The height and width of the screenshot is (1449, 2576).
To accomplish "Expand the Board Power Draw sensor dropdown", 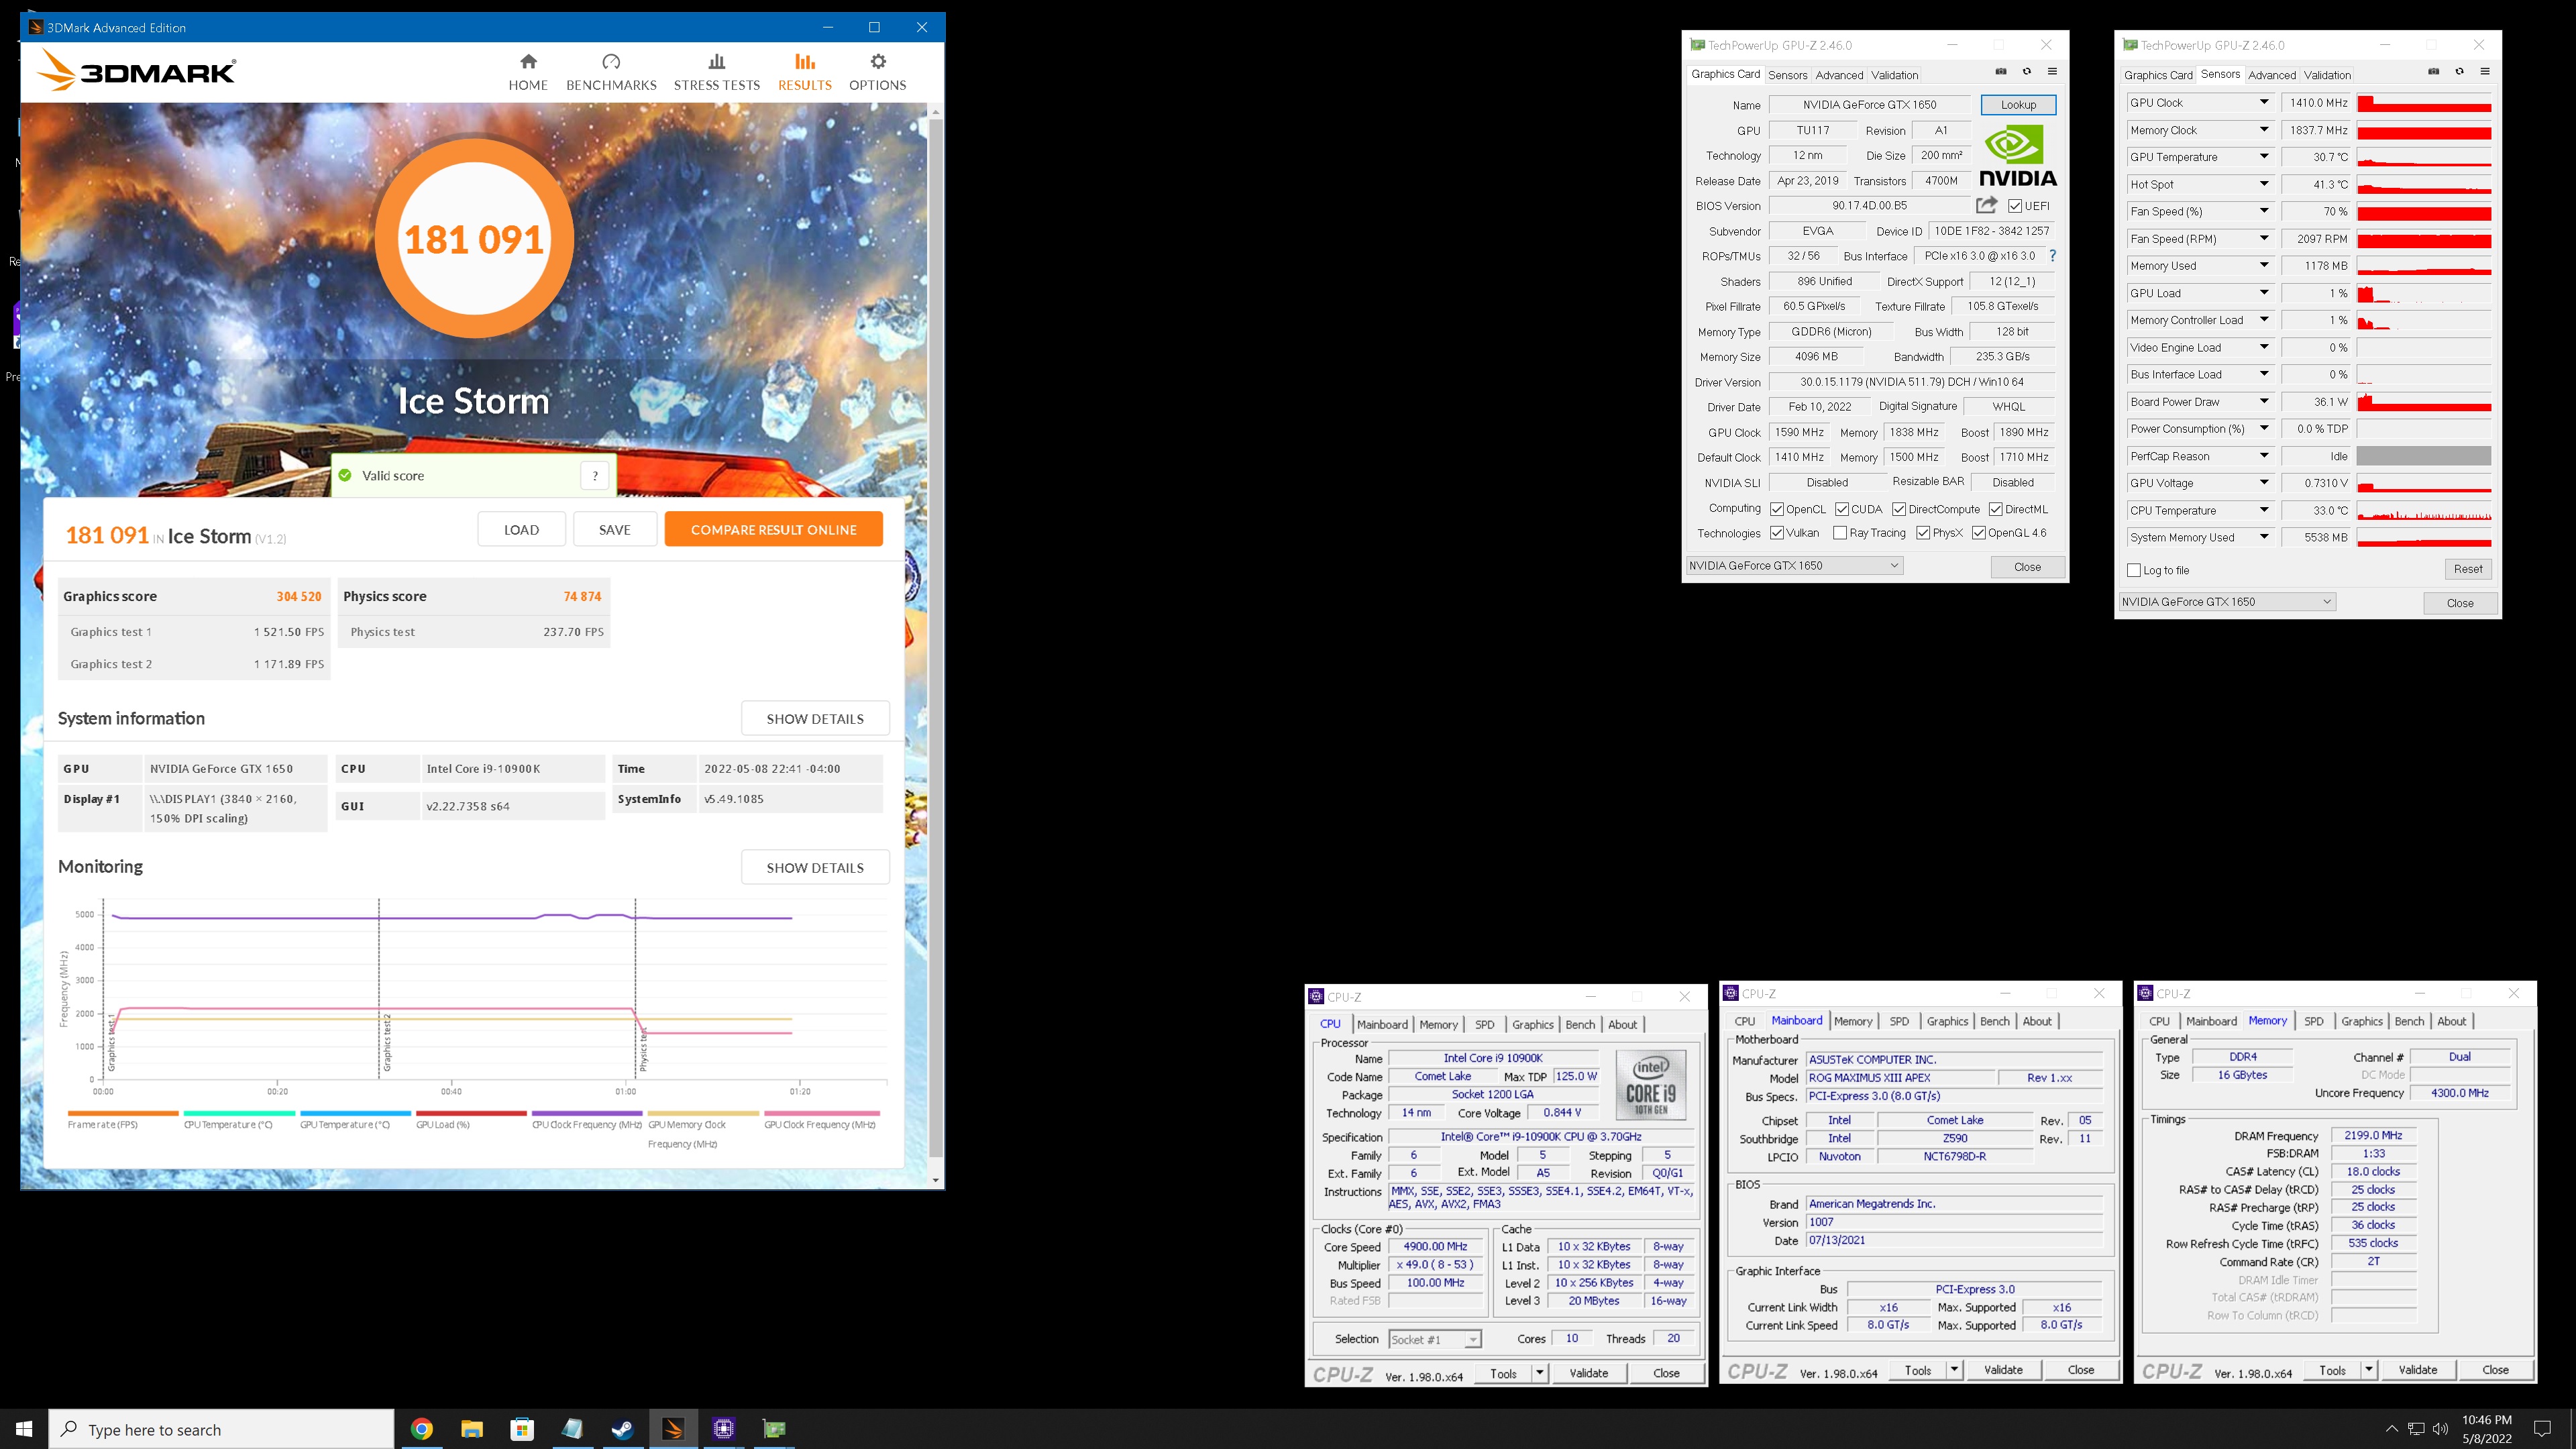I will pyautogui.click(x=2264, y=401).
